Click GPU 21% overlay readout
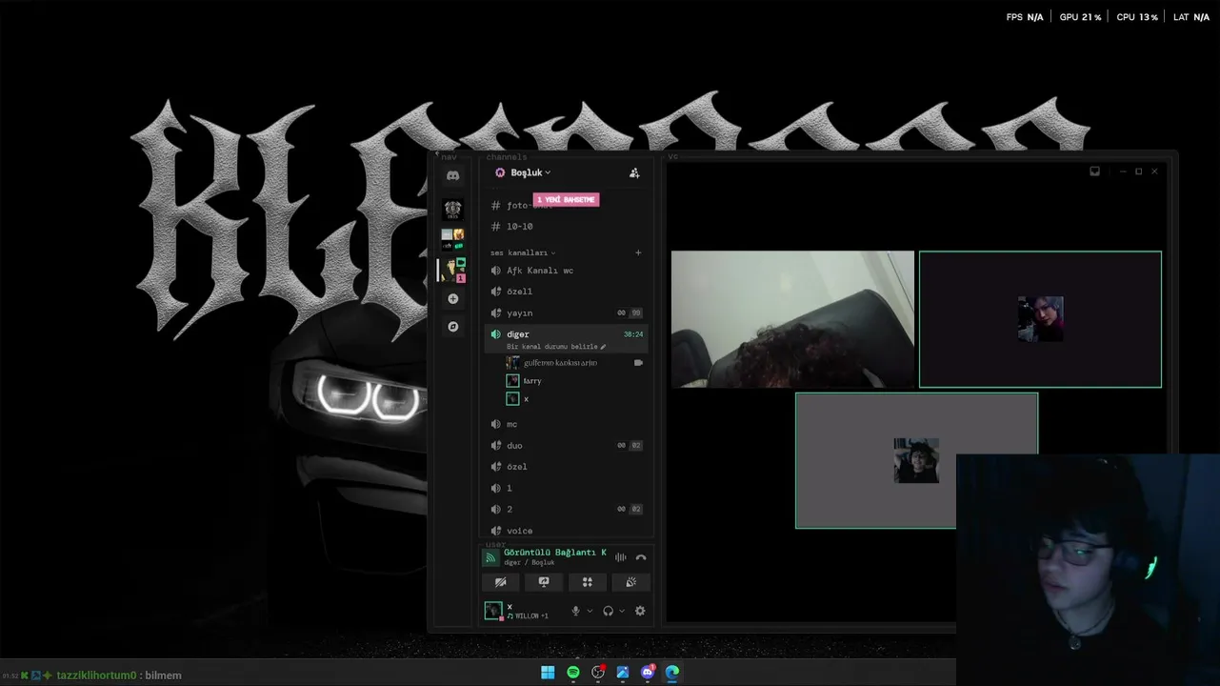Screen dimensions: 1220x686 point(1080,17)
